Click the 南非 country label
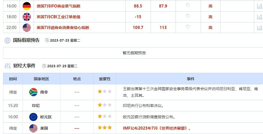263x134 pixels. (x=44, y=92)
